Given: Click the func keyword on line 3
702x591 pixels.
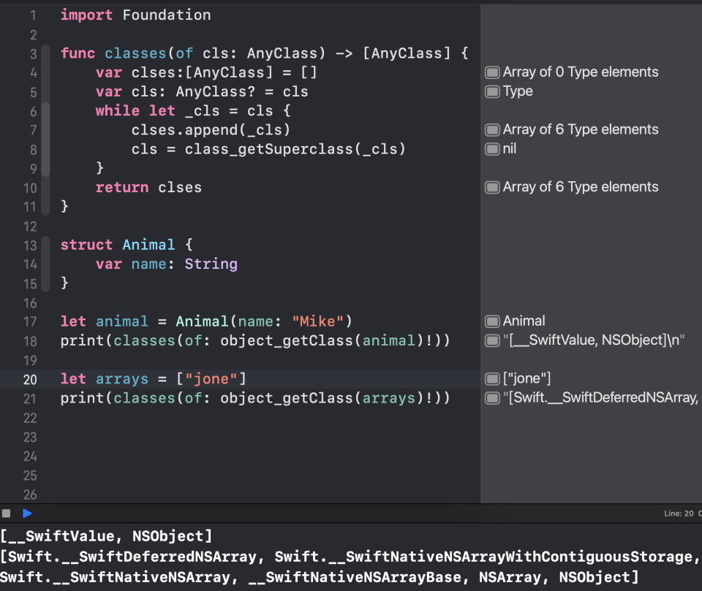Looking at the screenshot, I should pos(78,53).
